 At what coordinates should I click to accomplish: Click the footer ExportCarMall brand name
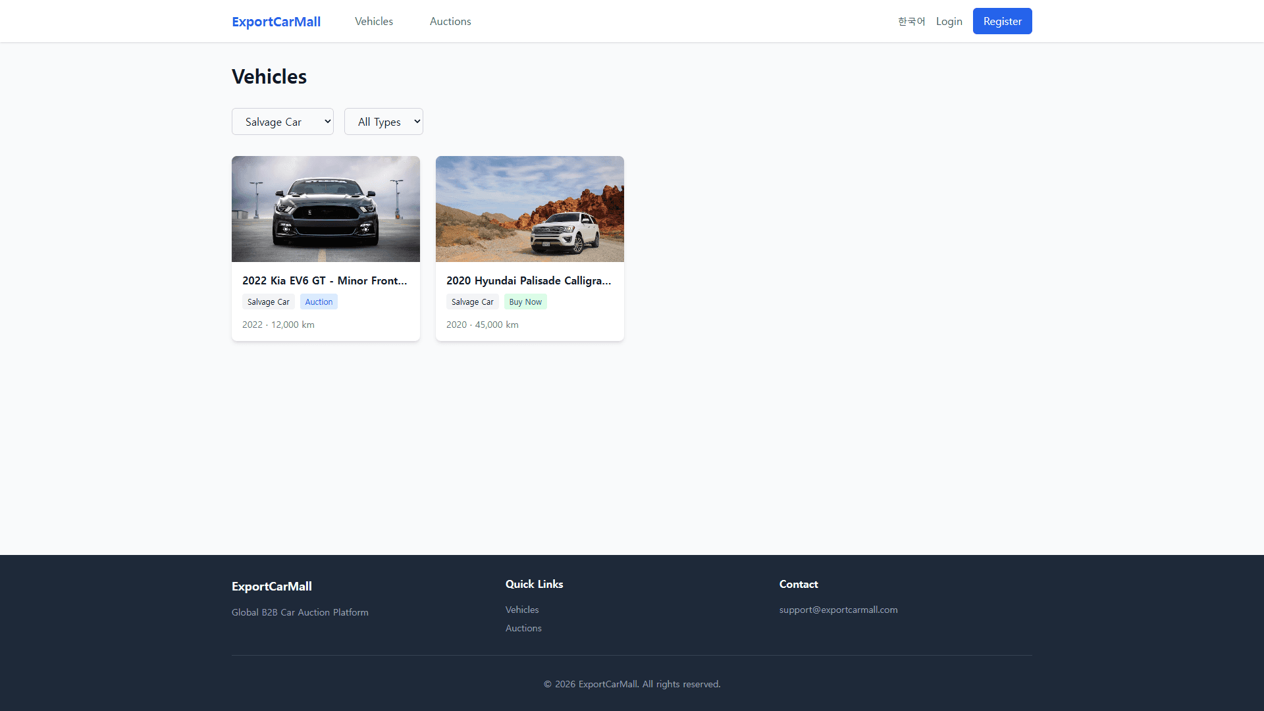272,586
